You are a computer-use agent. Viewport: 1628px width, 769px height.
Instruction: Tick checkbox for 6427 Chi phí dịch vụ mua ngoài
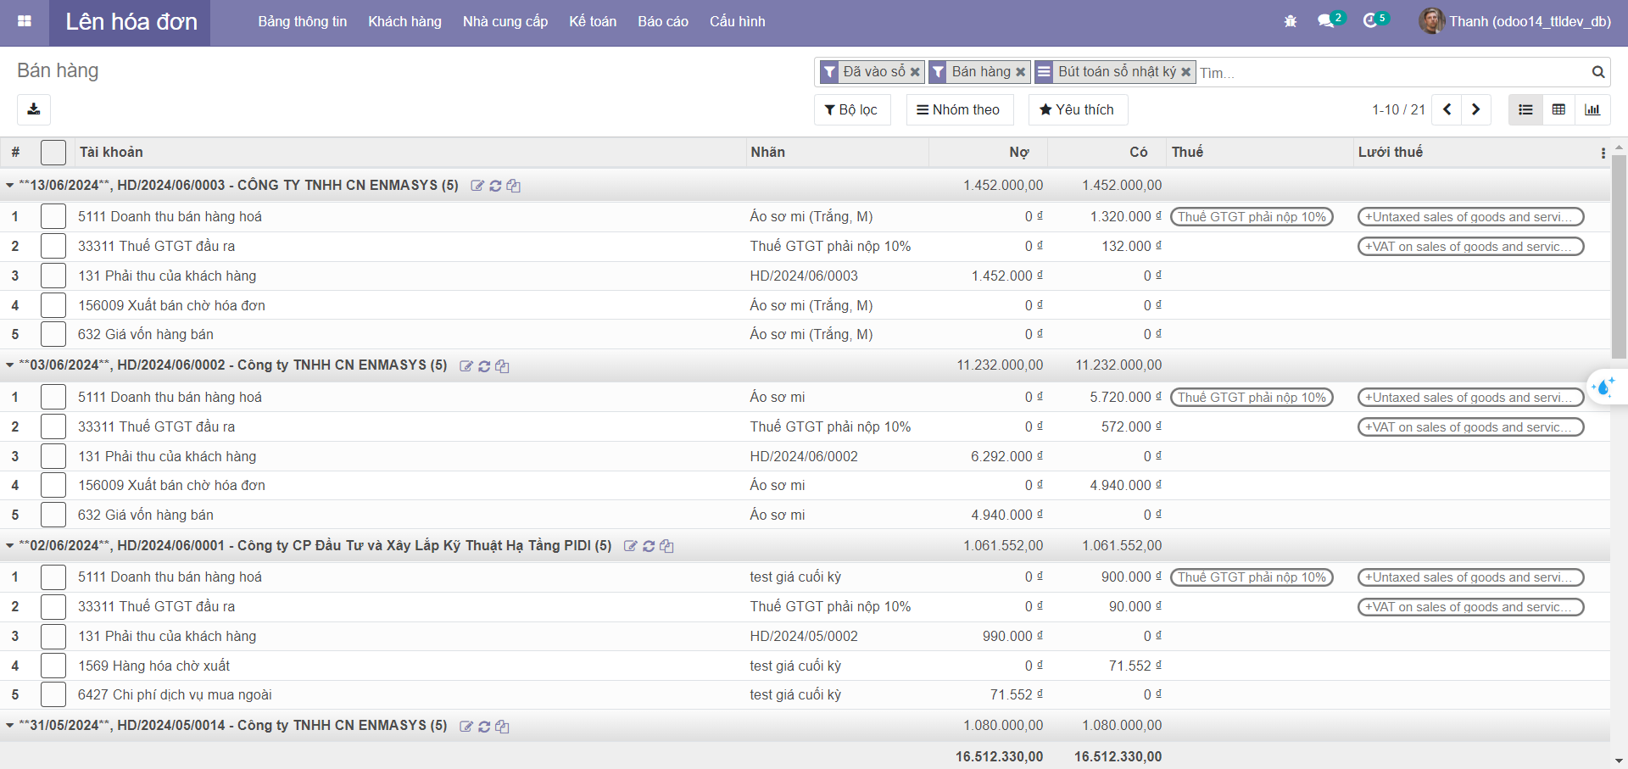point(53,694)
